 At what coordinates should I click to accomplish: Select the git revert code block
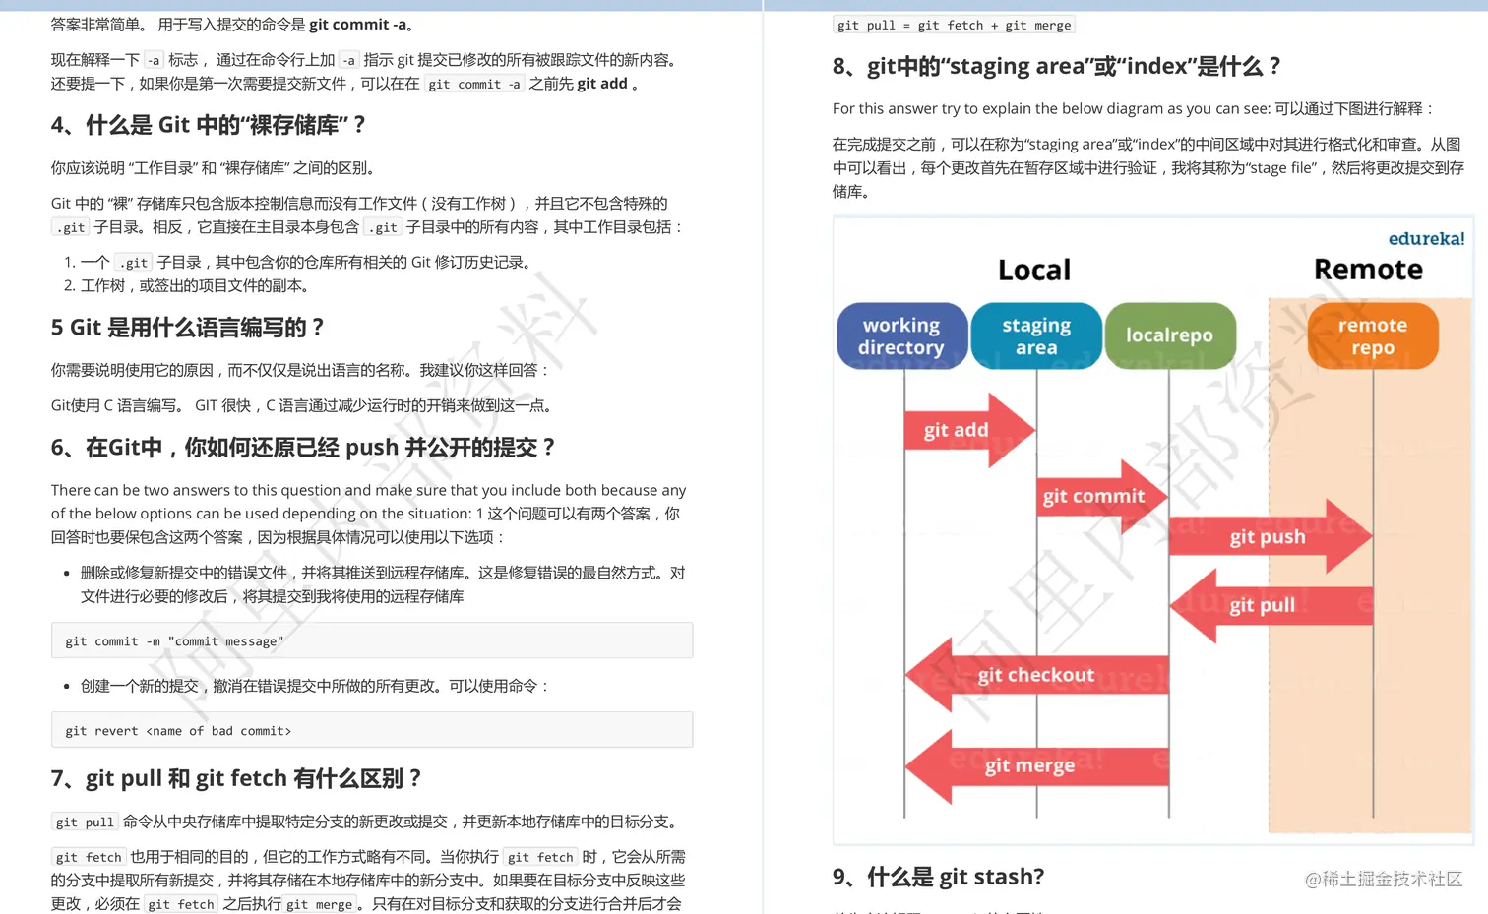[372, 730]
